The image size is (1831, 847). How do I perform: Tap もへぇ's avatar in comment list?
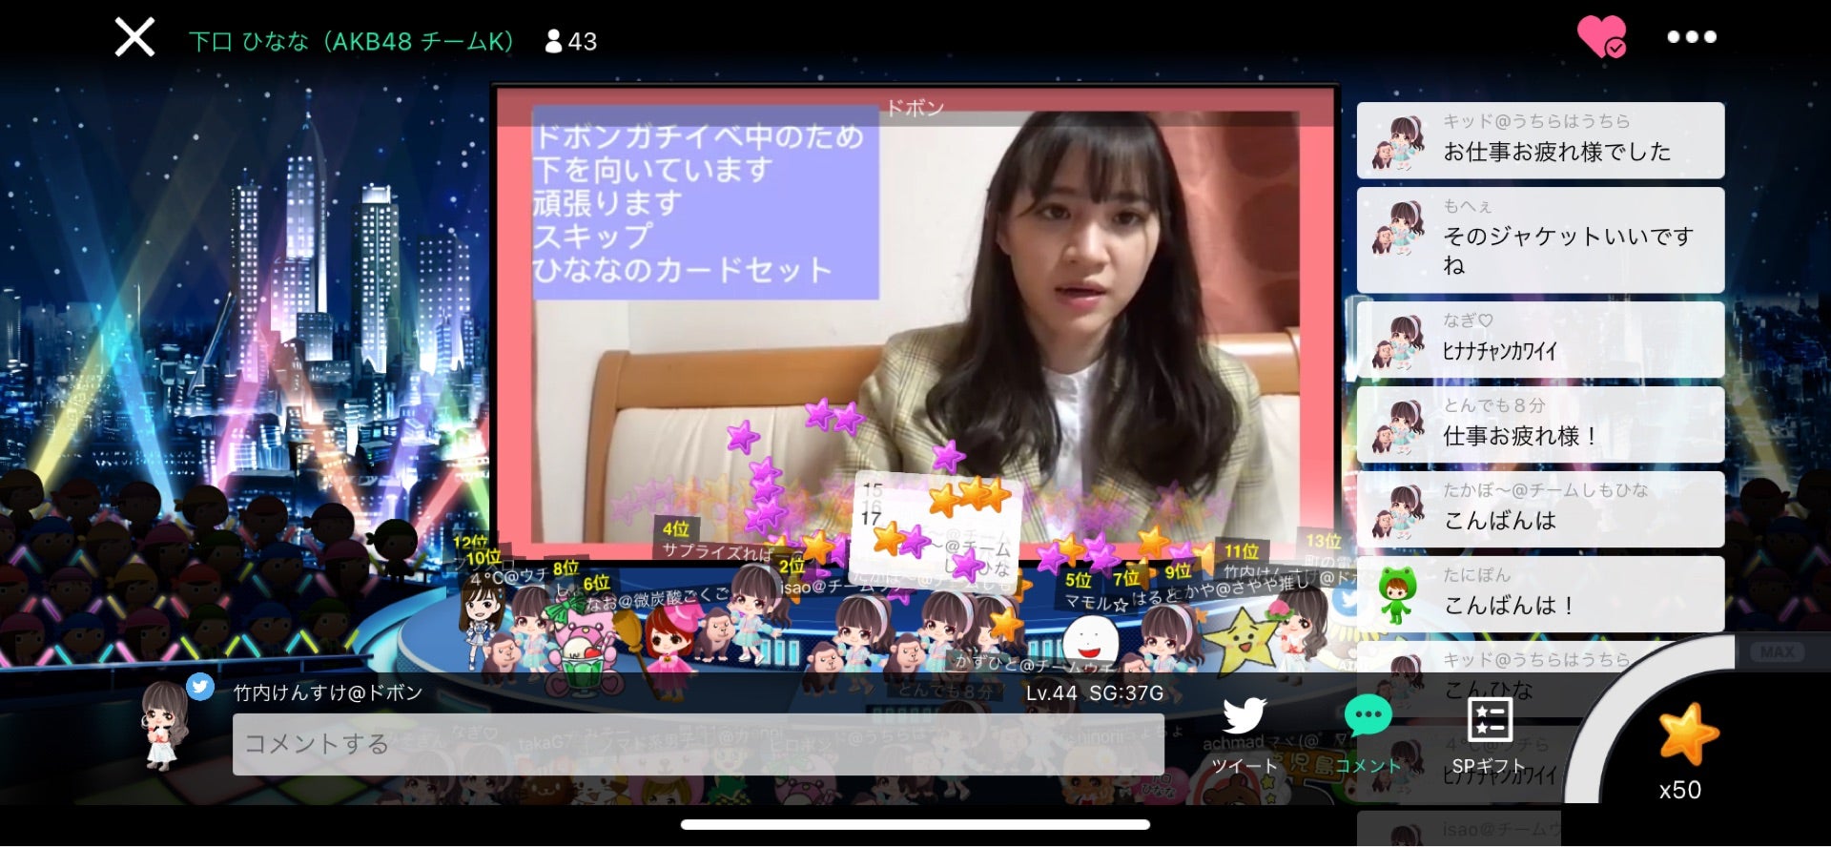click(x=1398, y=228)
